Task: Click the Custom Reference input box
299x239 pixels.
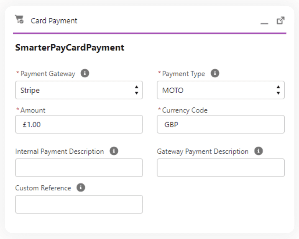Action: point(79,204)
